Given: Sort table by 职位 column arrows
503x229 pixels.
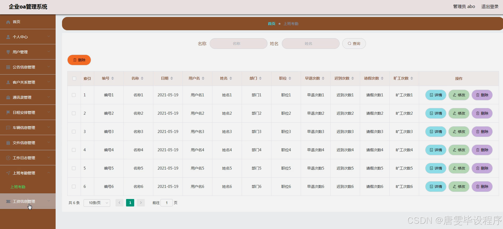Looking at the screenshot, I should click(x=290, y=79).
